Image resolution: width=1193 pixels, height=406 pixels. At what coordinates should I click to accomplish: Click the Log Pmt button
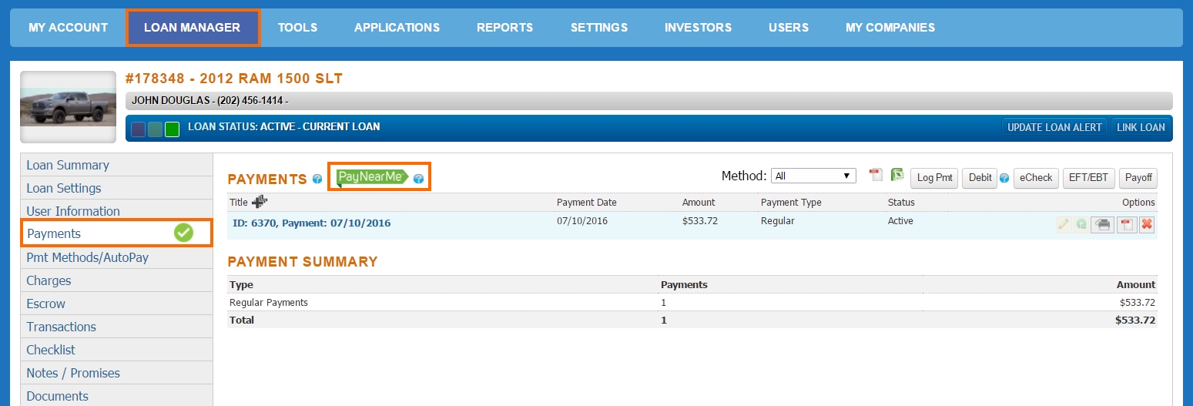pyautogui.click(x=934, y=178)
